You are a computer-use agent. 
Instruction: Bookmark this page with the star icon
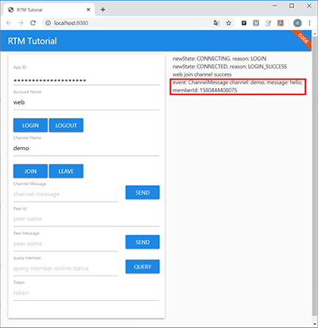point(228,23)
